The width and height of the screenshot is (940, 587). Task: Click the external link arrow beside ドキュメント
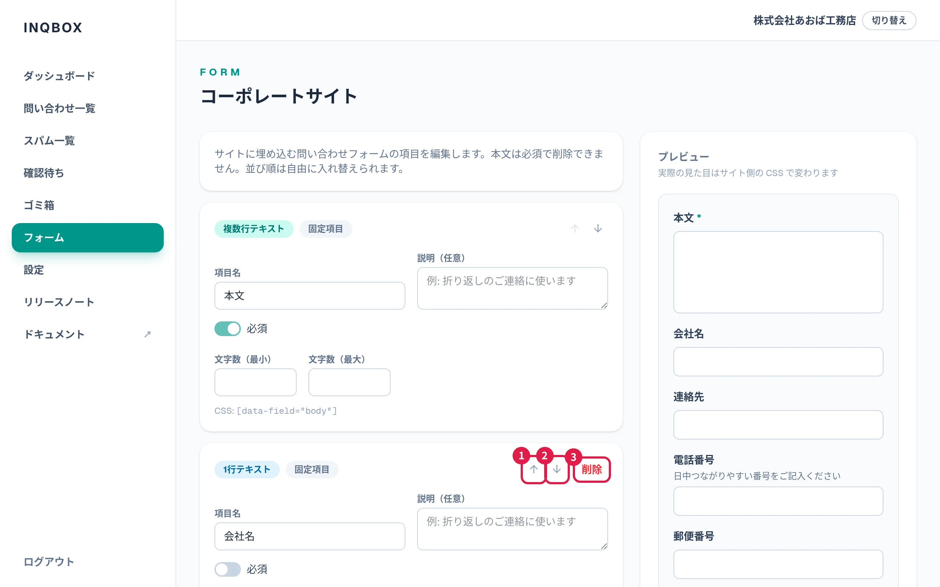pos(147,334)
